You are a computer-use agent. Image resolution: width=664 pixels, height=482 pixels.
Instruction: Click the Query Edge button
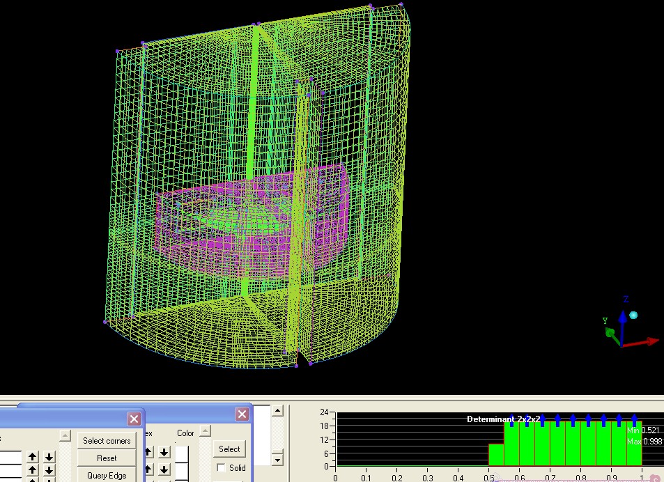pos(107,475)
